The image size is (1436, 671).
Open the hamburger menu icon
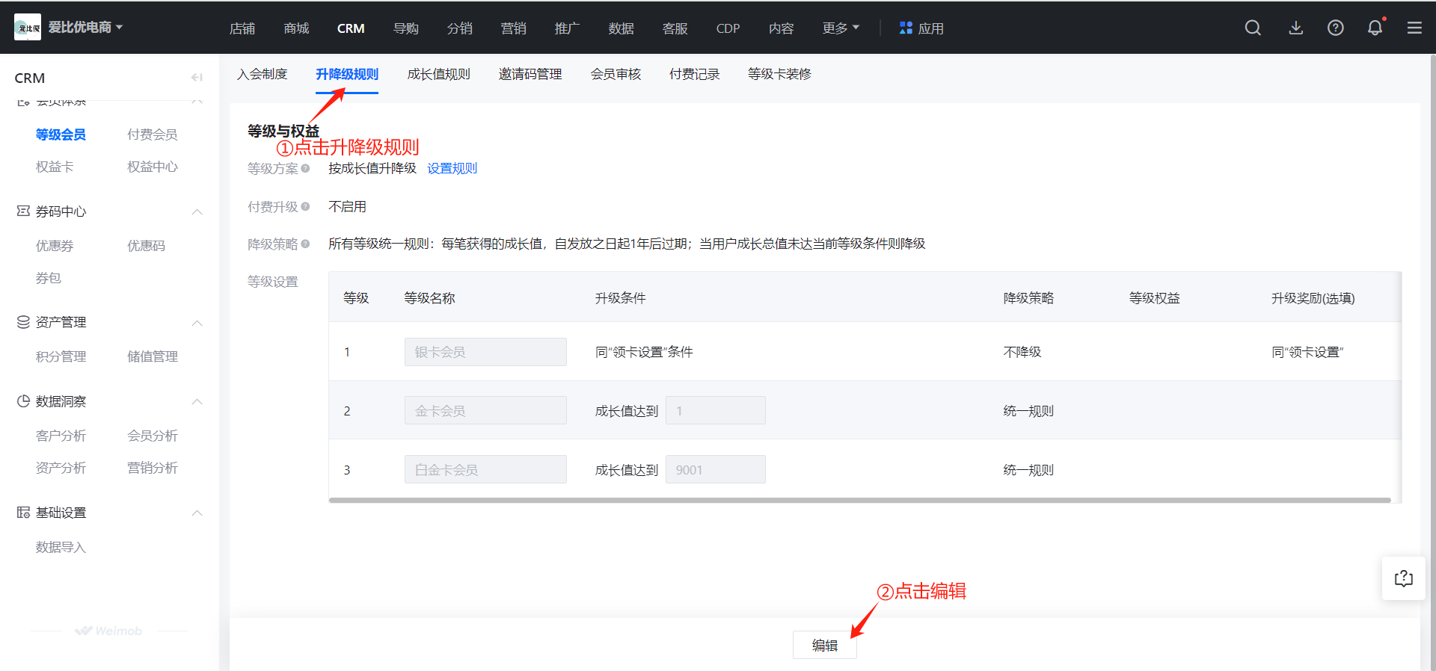tap(1414, 28)
